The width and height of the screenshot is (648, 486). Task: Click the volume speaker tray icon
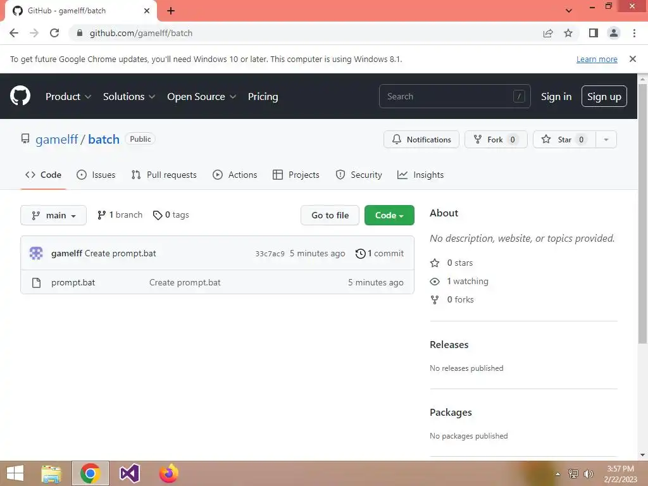pyautogui.click(x=589, y=474)
